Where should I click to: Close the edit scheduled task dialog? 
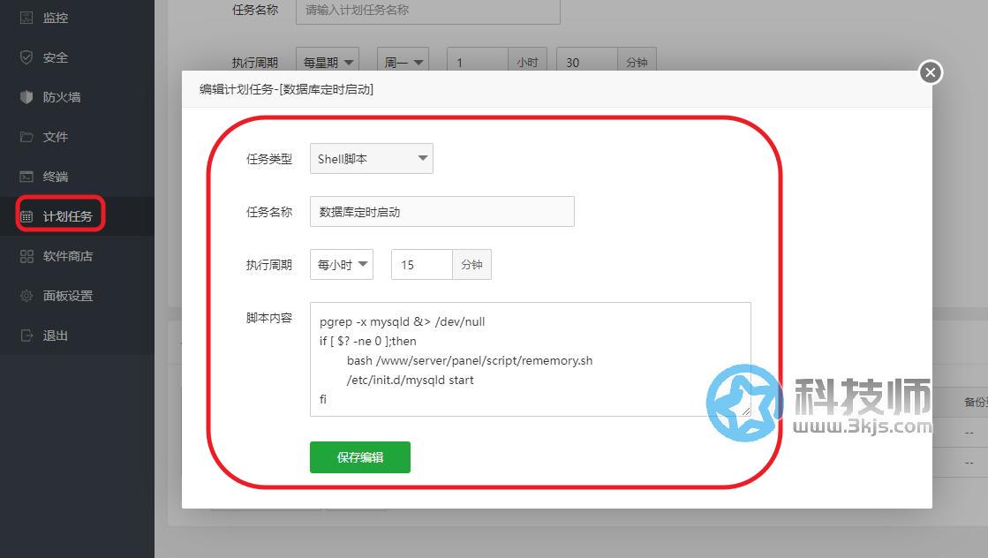930,72
